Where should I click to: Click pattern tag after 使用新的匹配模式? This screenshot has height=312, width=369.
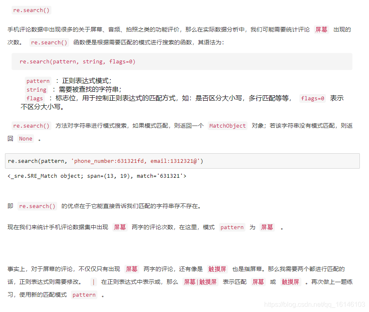tap(84, 295)
